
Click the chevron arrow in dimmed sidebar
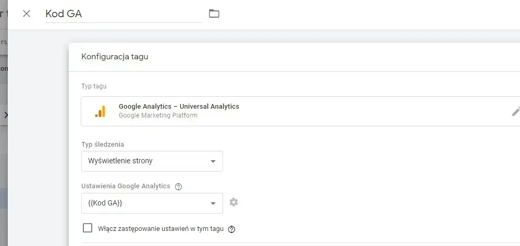[5, 115]
